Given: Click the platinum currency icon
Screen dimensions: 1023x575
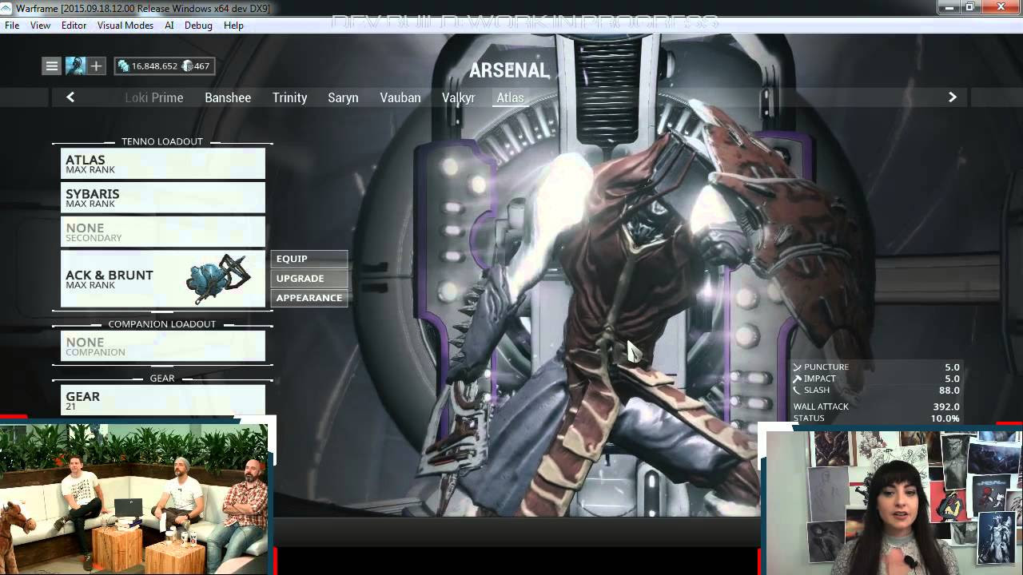Looking at the screenshot, I should point(188,66).
